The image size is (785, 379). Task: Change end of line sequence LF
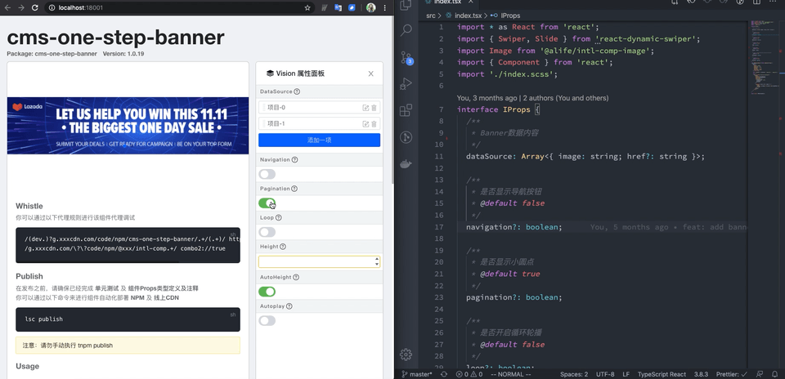pos(626,374)
